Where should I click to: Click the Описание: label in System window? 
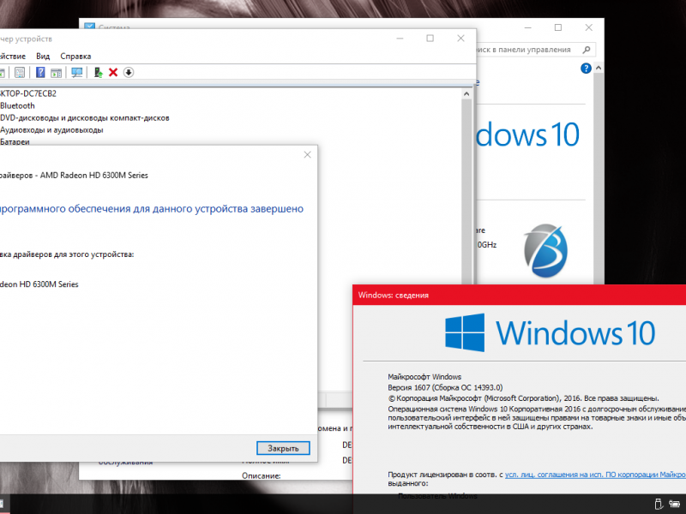coord(262,475)
